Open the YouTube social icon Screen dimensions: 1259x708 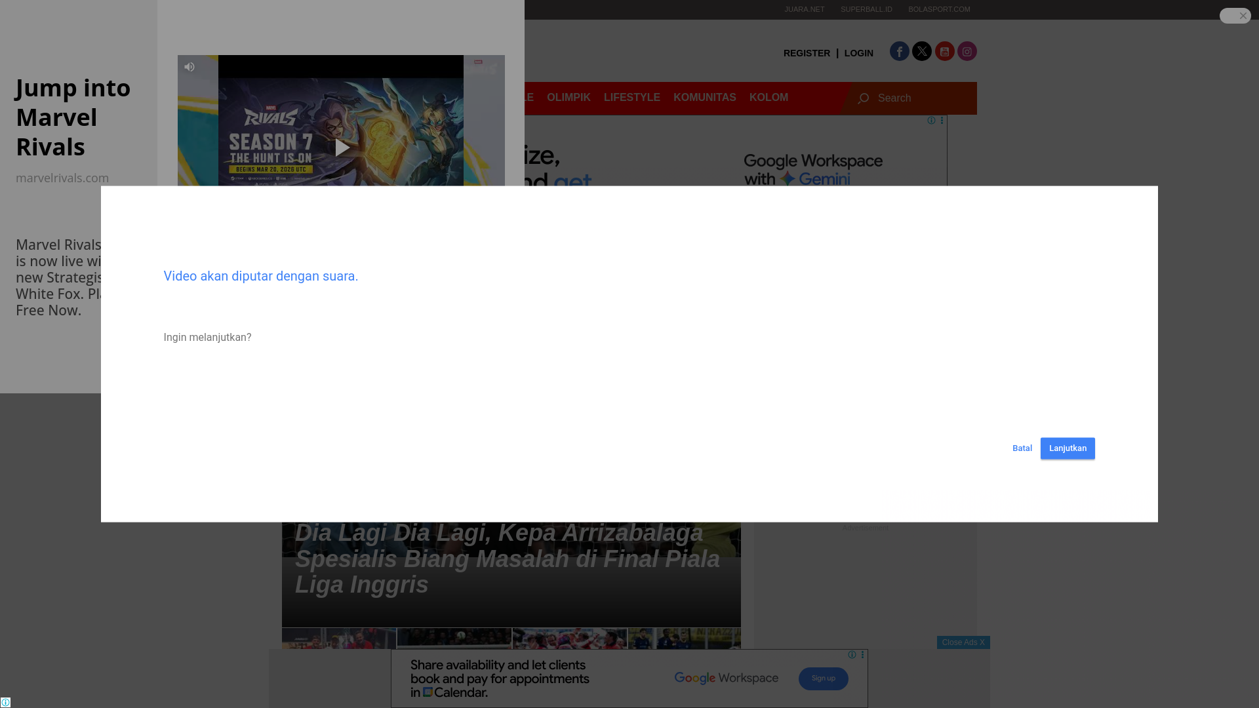(x=945, y=51)
